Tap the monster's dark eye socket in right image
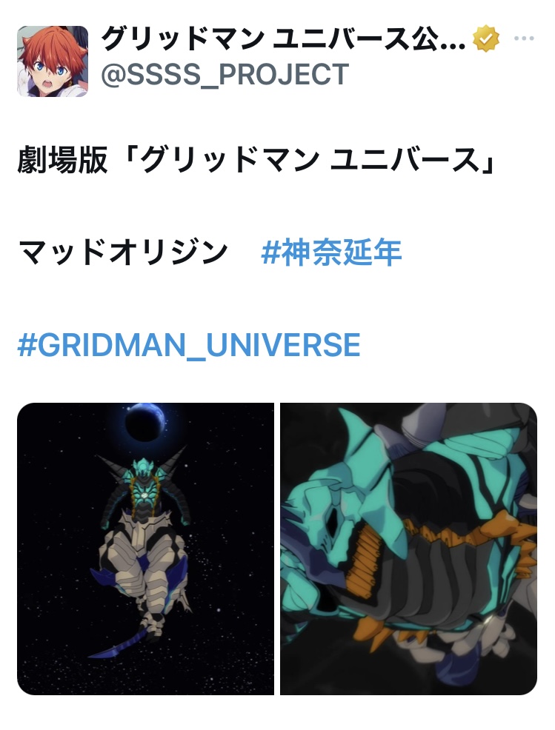555x730 pixels. (333, 520)
